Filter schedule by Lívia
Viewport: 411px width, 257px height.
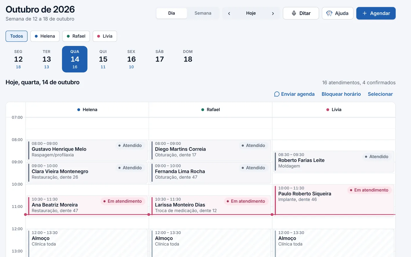pyautogui.click(x=105, y=36)
